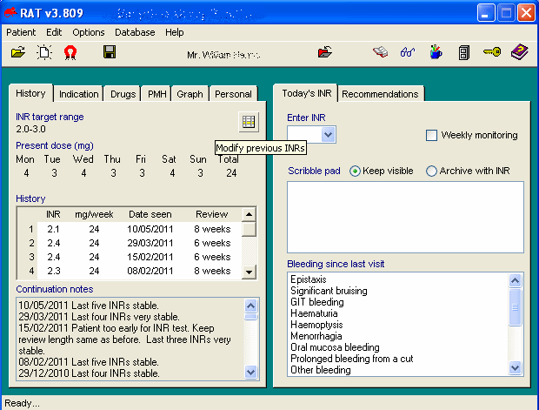Open the Edit menu

click(54, 32)
